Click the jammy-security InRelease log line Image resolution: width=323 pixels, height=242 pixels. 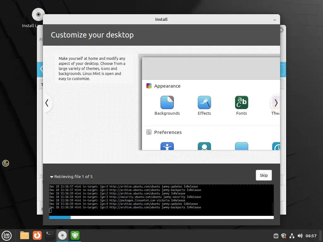coord(125,197)
